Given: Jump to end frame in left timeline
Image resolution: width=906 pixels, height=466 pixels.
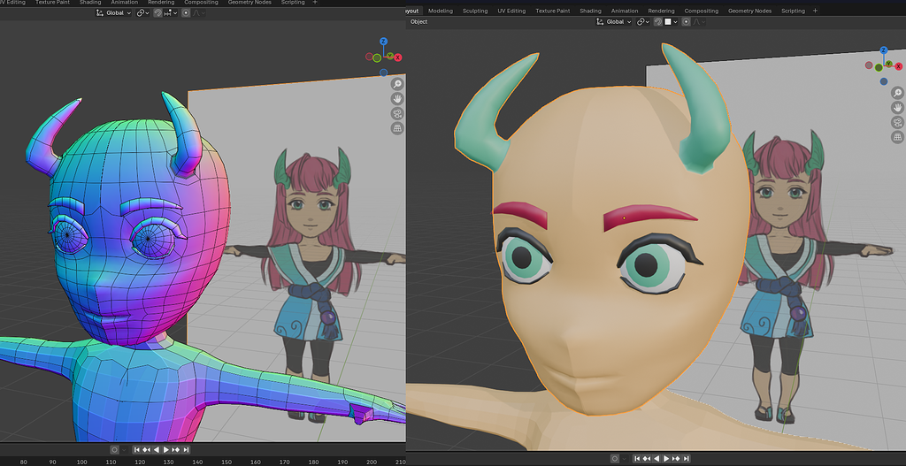Looking at the screenshot, I should click(186, 450).
